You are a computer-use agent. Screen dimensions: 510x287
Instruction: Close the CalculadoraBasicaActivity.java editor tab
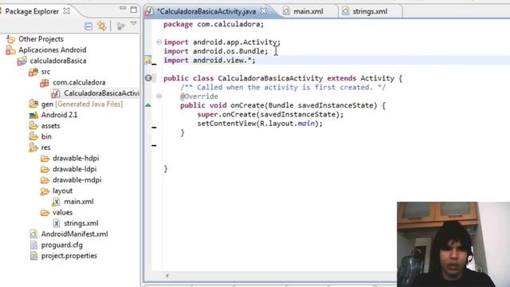pyautogui.click(x=264, y=10)
